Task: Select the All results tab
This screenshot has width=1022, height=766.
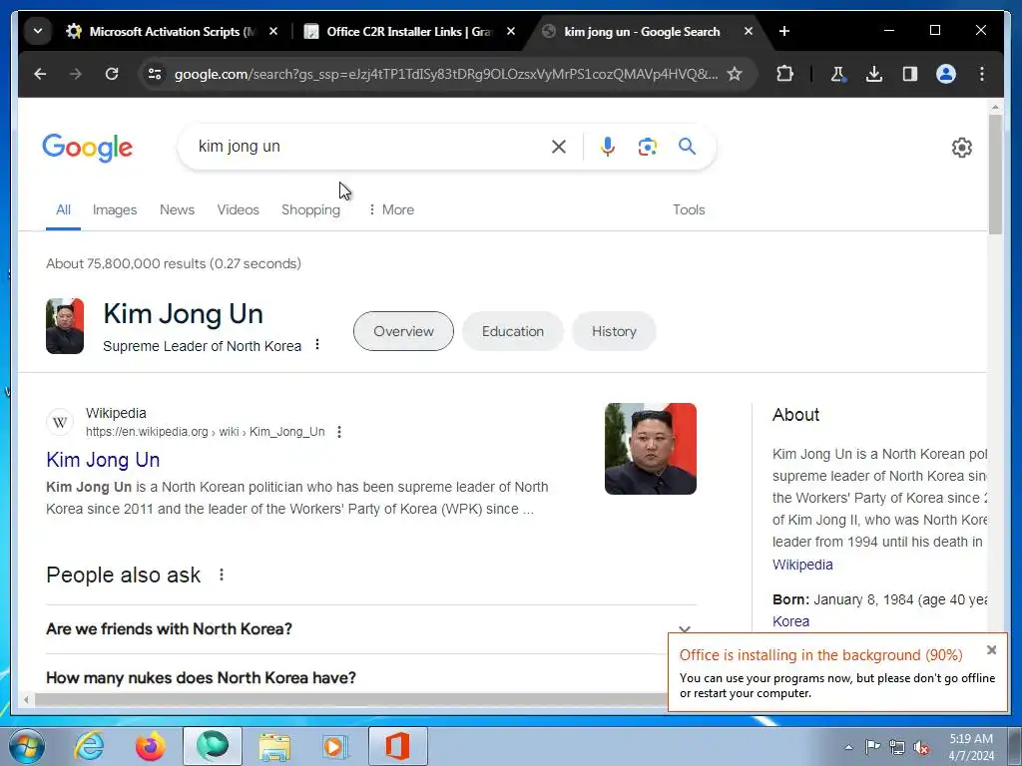Action: (63, 209)
